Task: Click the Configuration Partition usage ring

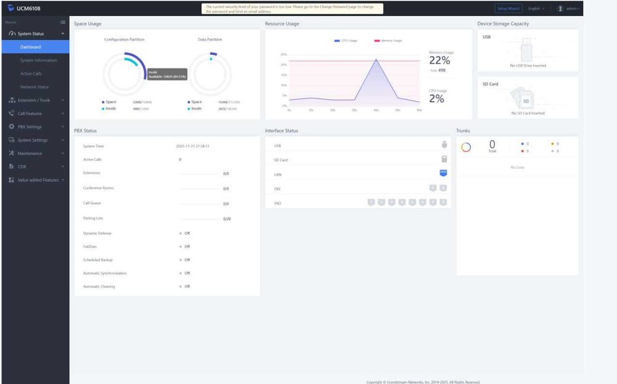Action: pyautogui.click(x=125, y=74)
